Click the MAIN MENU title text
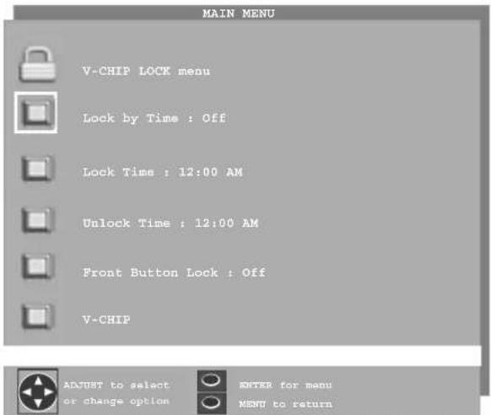Screen dimensions: 491x415 coord(239,13)
